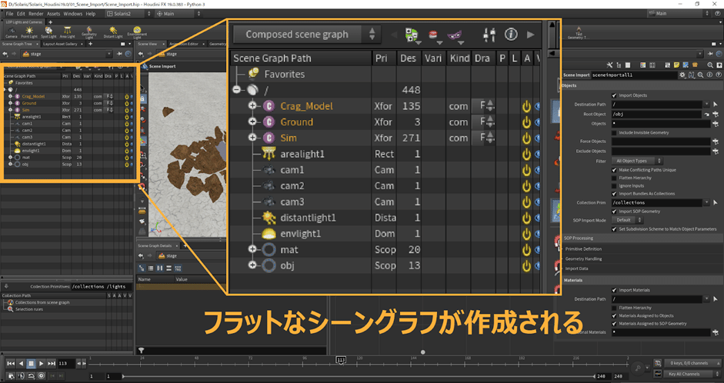The width and height of the screenshot is (724, 383).
Task: Enable Include Invisible Geometry
Action: [614, 132]
